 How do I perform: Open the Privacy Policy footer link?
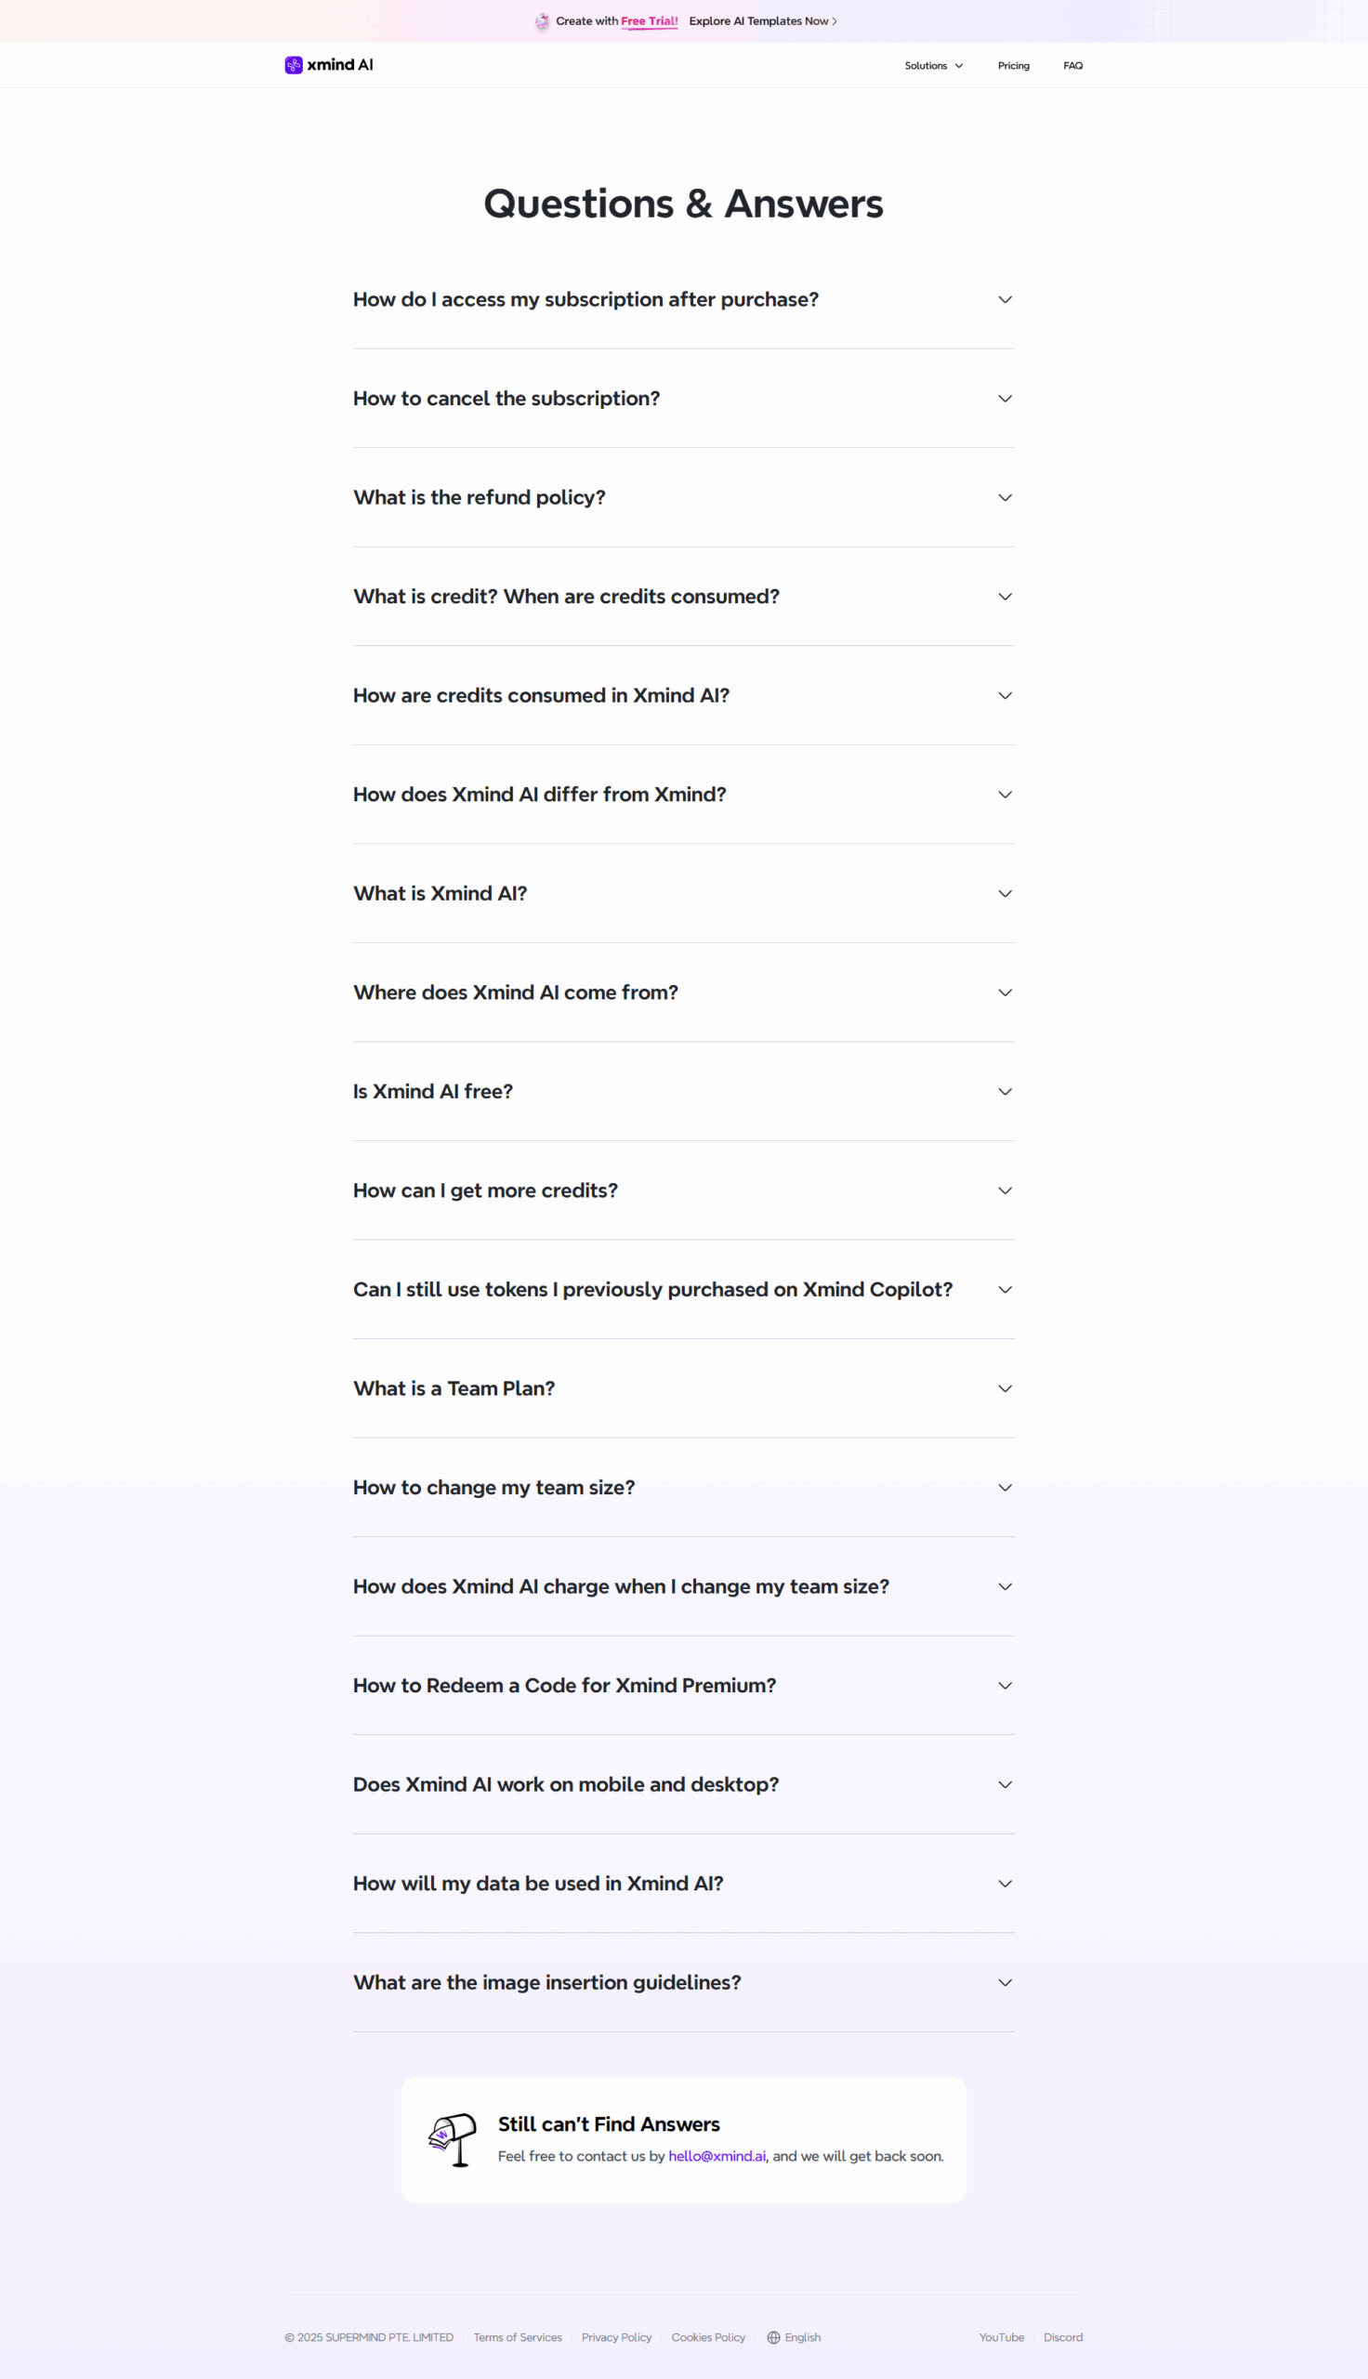click(616, 2337)
